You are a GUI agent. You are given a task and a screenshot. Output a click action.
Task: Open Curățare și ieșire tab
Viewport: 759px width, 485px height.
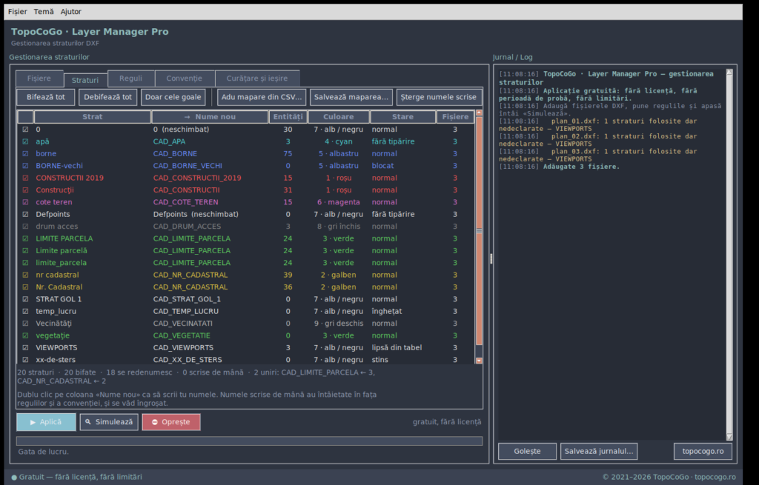257,78
